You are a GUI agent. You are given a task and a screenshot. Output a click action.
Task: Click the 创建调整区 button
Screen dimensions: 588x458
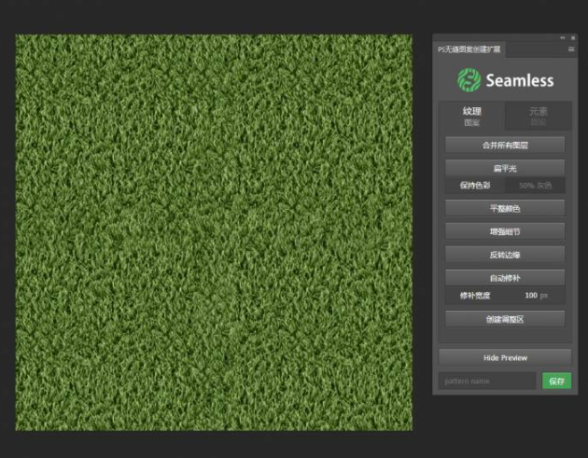(505, 319)
